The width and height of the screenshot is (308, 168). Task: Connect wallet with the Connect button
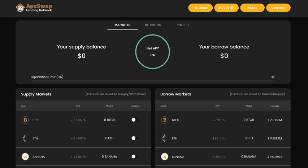(278, 8)
